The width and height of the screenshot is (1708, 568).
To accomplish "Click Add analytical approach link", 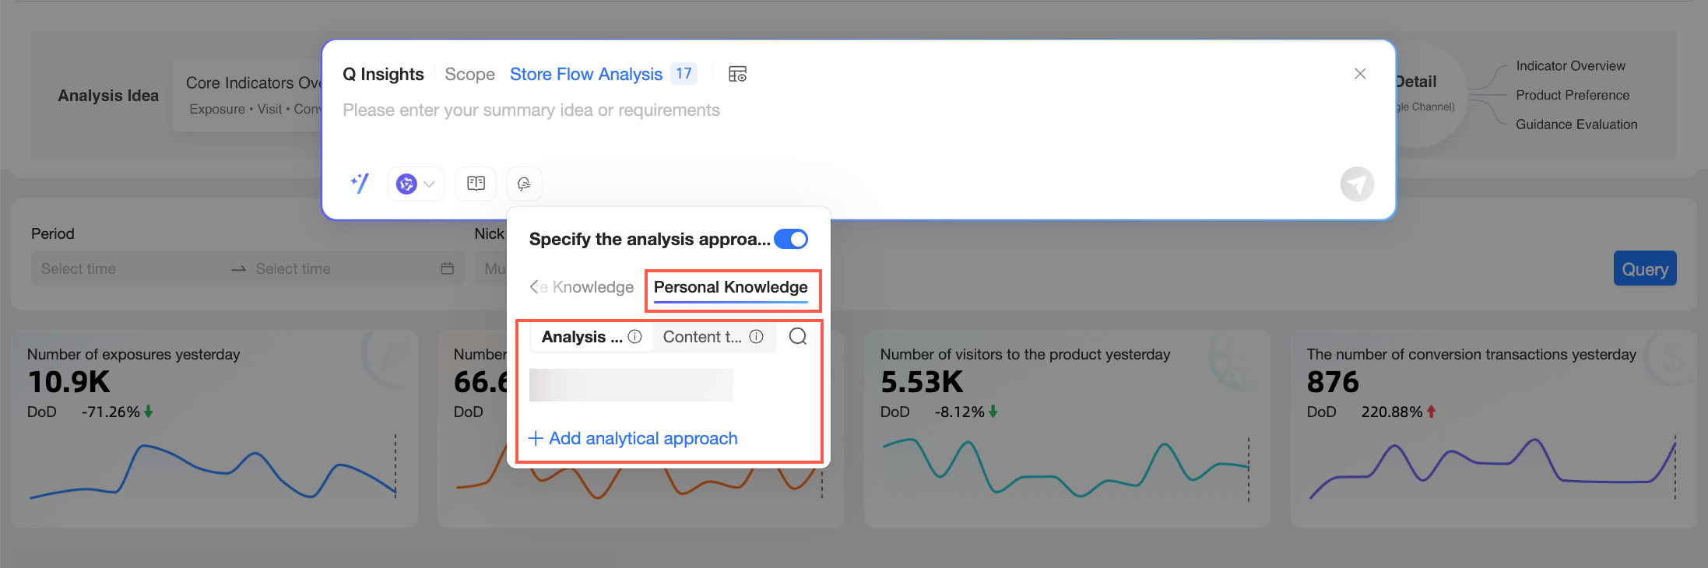I will 633,439.
